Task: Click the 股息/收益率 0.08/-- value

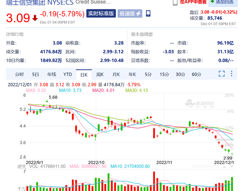Action: 226,60
